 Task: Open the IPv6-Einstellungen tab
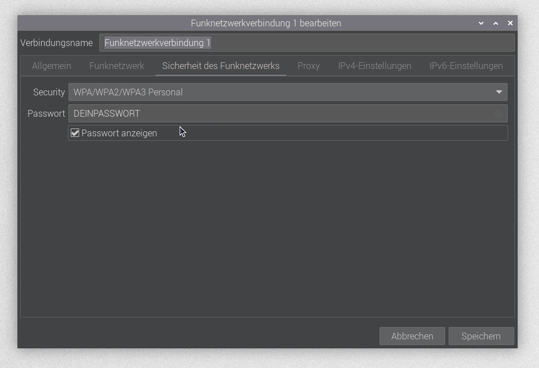coord(466,66)
